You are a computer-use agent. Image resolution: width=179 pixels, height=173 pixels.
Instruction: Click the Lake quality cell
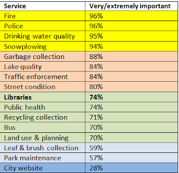point(43,67)
